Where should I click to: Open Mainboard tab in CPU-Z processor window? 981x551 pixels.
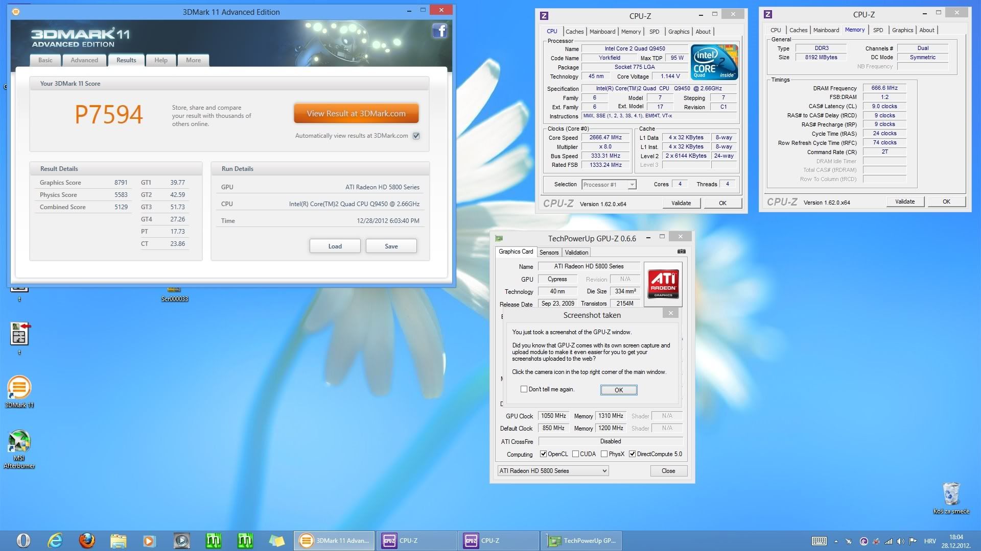[x=602, y=32]
